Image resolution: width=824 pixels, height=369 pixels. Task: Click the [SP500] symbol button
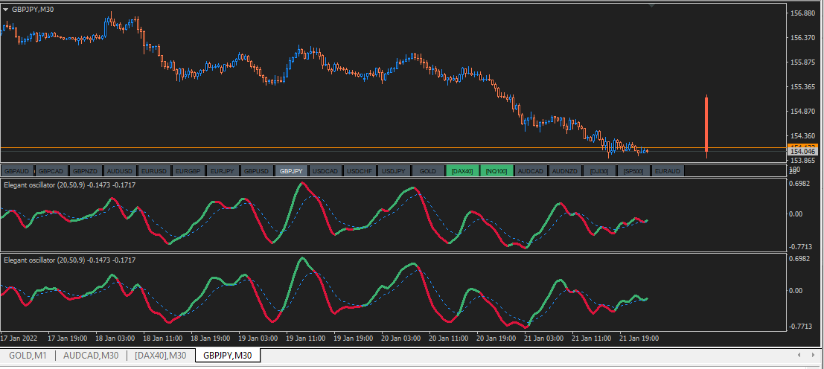click(633, 171)
